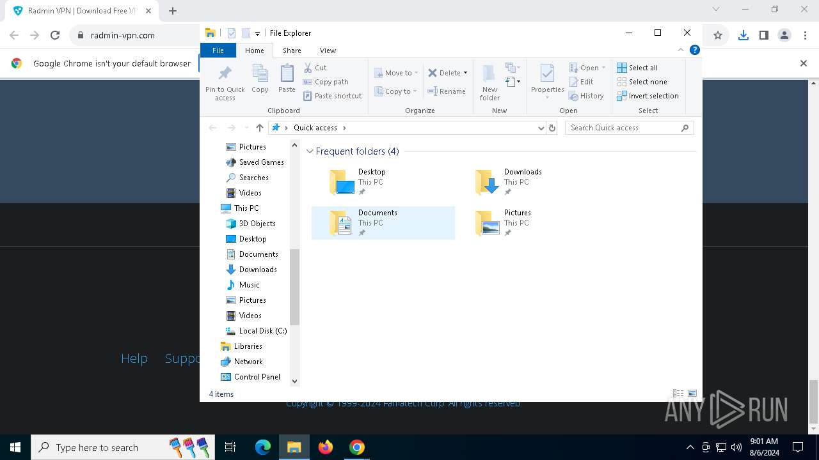Open Microsoft Edge from the taskbar

(263, 447)
